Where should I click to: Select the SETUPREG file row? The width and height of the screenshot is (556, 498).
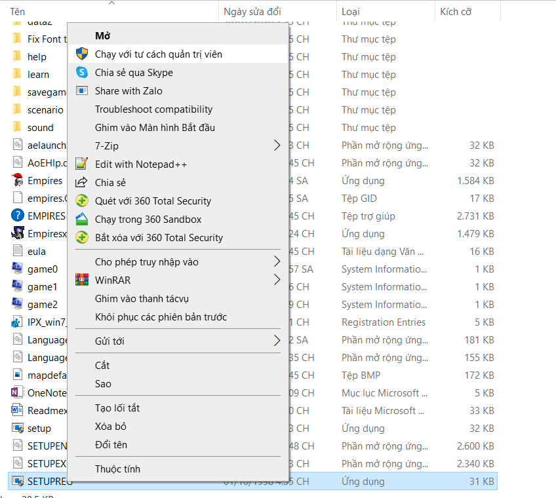393,481
